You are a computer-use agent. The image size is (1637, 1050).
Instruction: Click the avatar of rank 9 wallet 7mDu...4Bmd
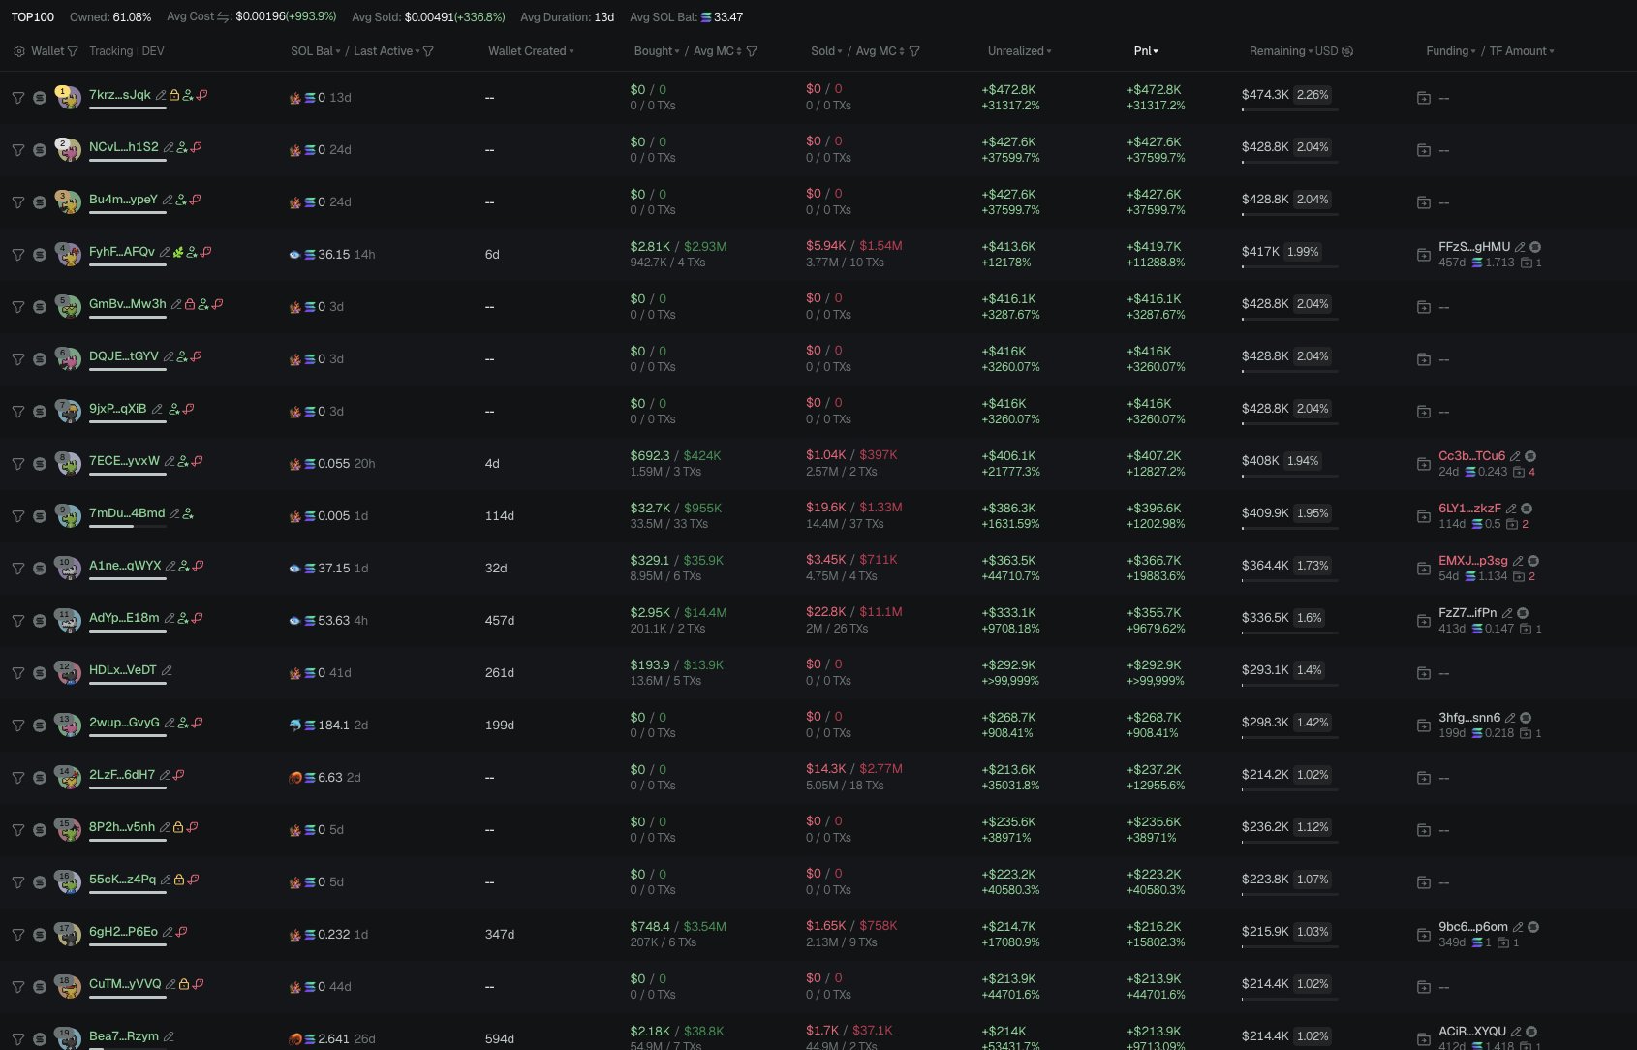(68, 516)
